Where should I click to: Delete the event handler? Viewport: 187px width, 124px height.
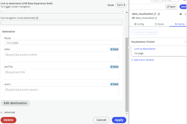point(8,120)
